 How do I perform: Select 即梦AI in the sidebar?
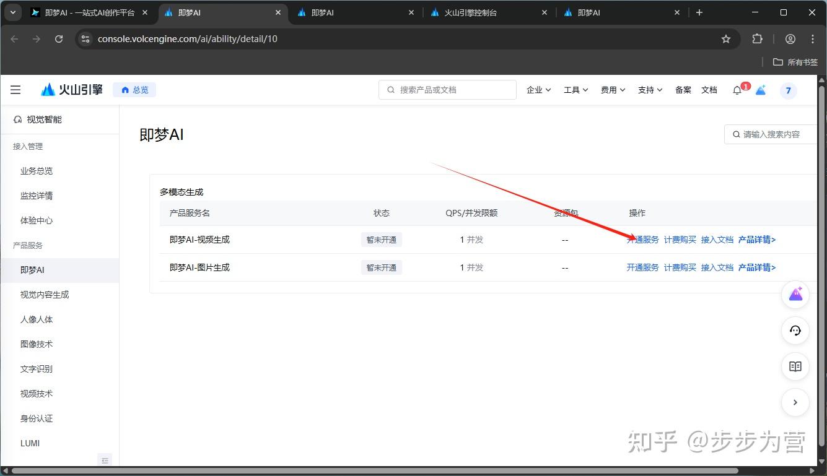pyautogui.click(x=59, y=270)
